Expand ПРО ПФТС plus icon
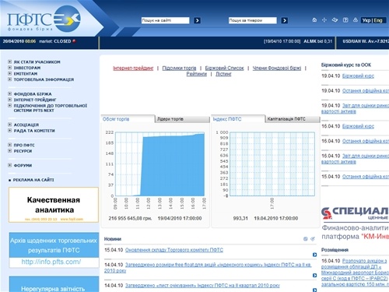This screenshot has height=292, width=389. (x=9, y=145)
